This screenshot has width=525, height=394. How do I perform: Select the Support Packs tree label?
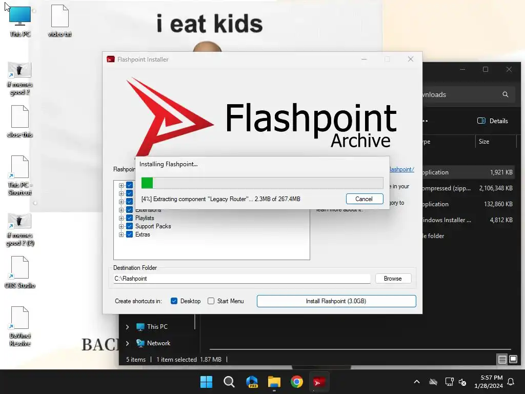pos(153,226)
